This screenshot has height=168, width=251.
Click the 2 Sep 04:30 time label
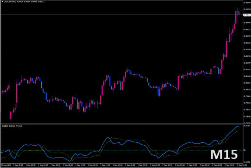(x=192, y=165)
